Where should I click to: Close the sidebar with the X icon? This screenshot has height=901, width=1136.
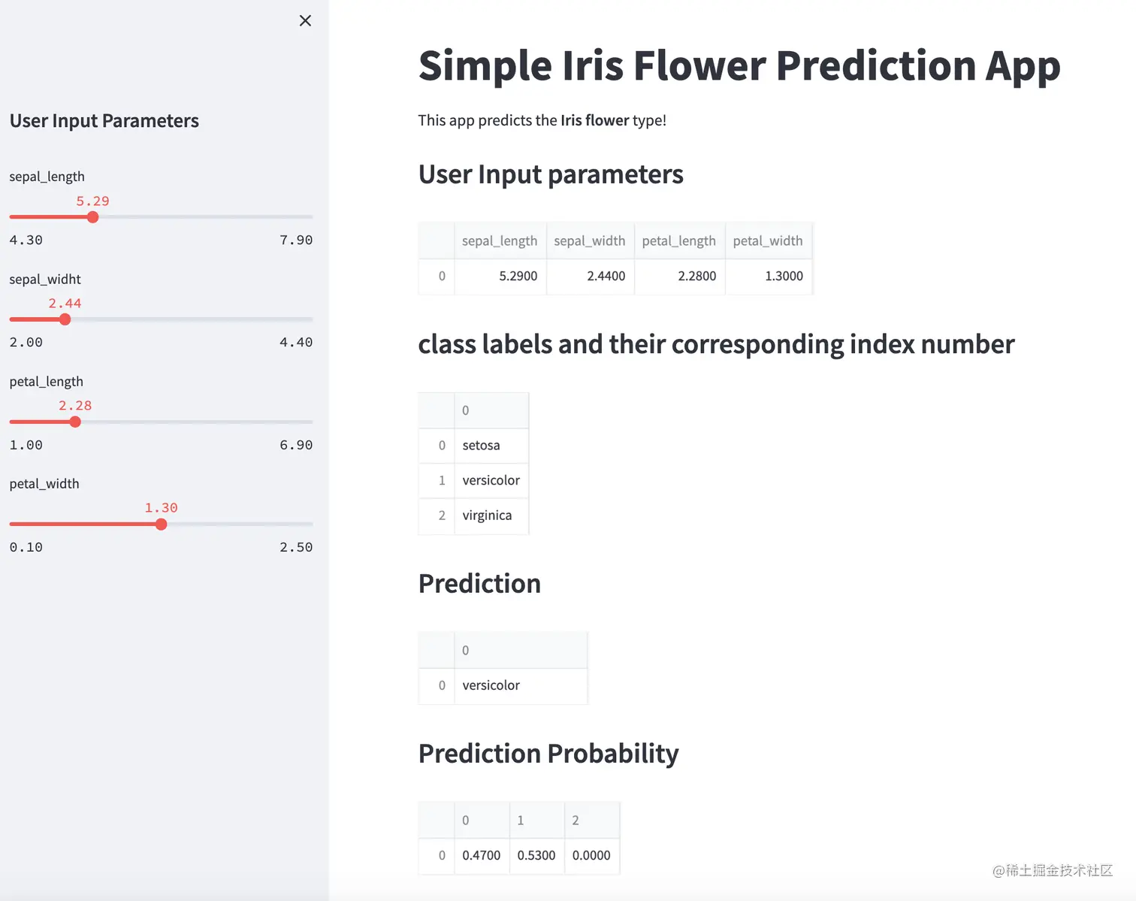coord(305,20)
